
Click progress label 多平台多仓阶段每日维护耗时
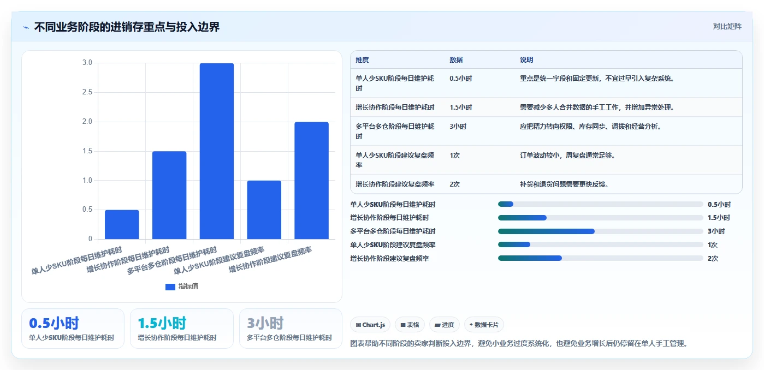(393, 231)
